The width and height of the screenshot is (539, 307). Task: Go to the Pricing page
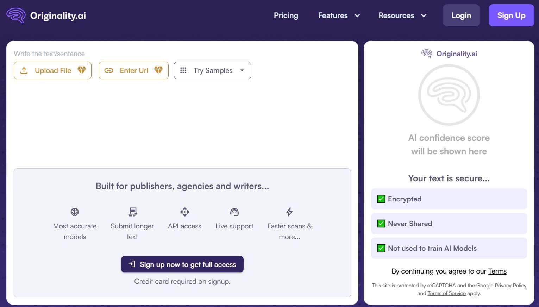pyautogui.click(x=286, y=15)
